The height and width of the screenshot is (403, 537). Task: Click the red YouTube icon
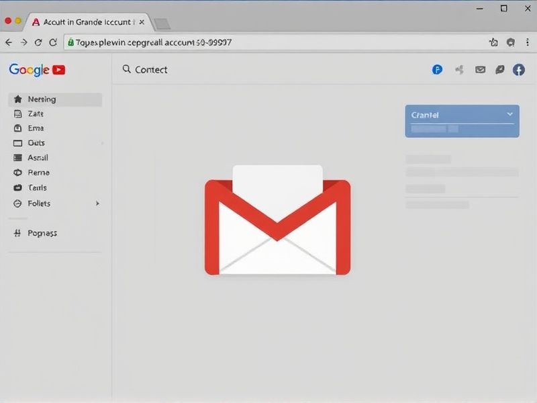pyautogui.click(x=58, y=70)
